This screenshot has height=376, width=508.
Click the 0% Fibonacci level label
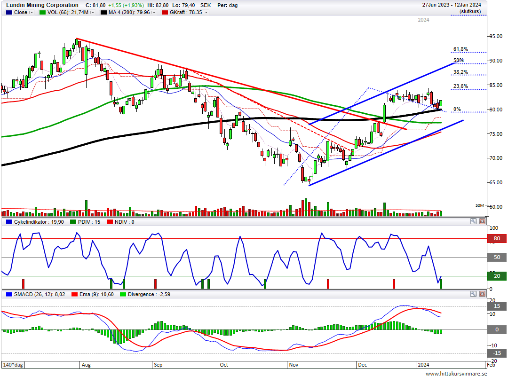(457, 109)
